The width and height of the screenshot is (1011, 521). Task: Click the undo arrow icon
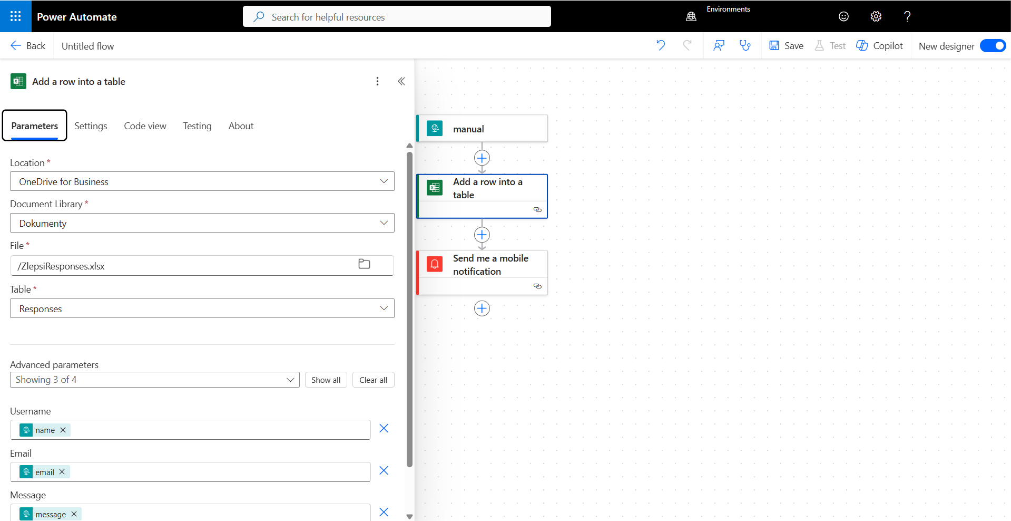661,45
